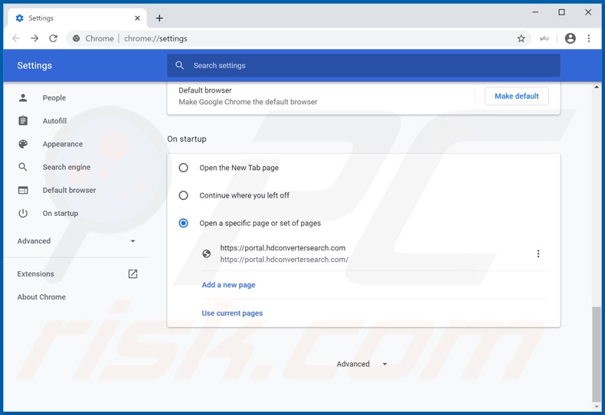Expand Advanced settings at the page bottom
The height and width of the screenshot is (415, 605).
361,364
